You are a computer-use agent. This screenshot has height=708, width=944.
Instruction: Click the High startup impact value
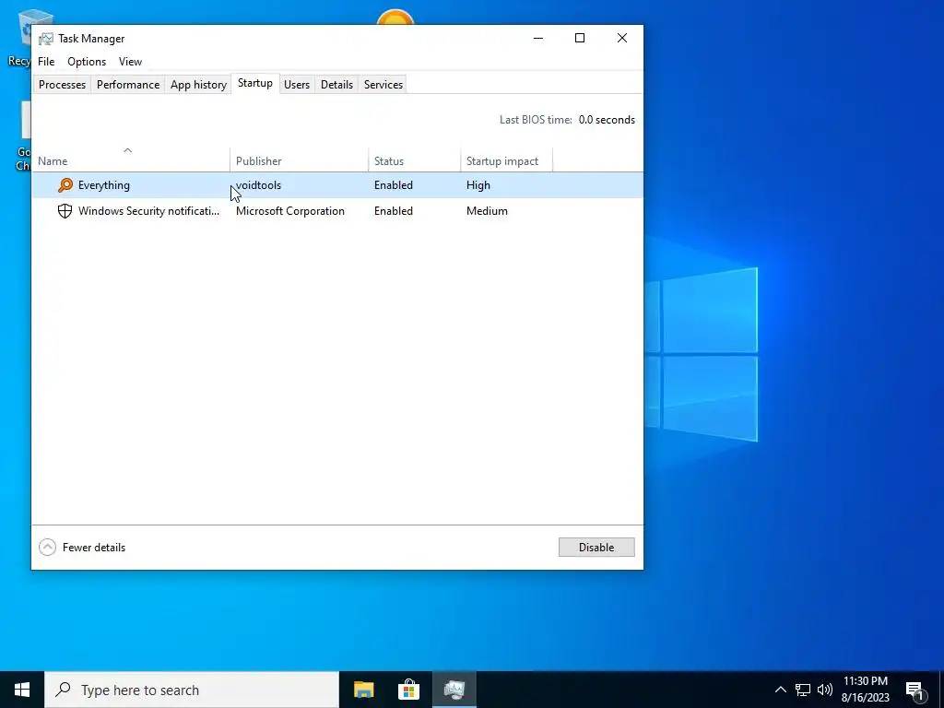coord(478,184)
